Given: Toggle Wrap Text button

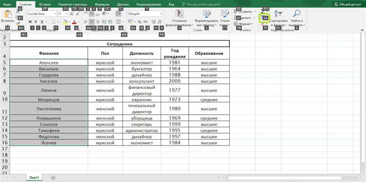Looking at the screenshot, I should point(119,14).
